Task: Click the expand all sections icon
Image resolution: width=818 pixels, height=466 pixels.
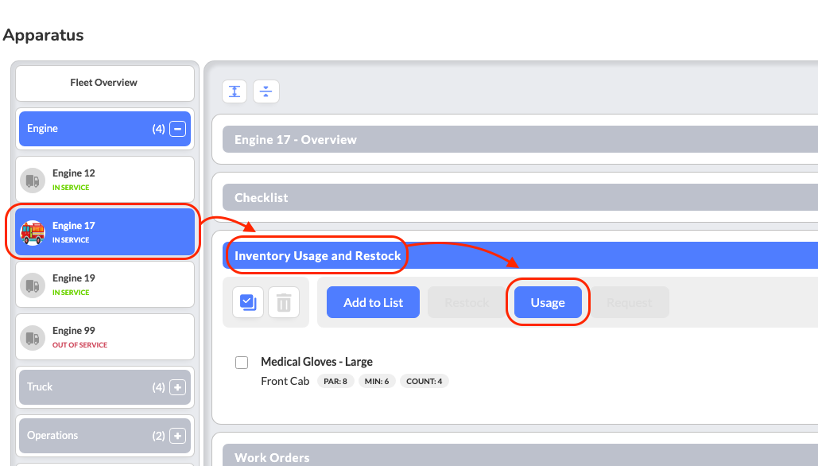Action: (x=235, y=91)
